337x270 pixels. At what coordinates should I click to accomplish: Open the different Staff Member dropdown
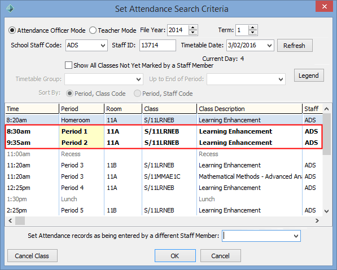pyautogui.click(x=296, y=236)
